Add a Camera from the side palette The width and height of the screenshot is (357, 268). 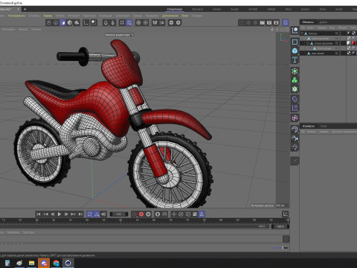pyautogui.click(x=295, y=138)
